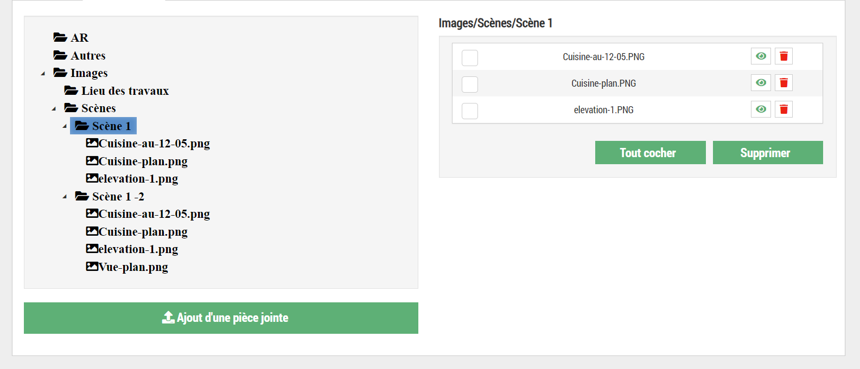Collapse the Scène 1 -2 tree arrow

click(x=65, y=197)
